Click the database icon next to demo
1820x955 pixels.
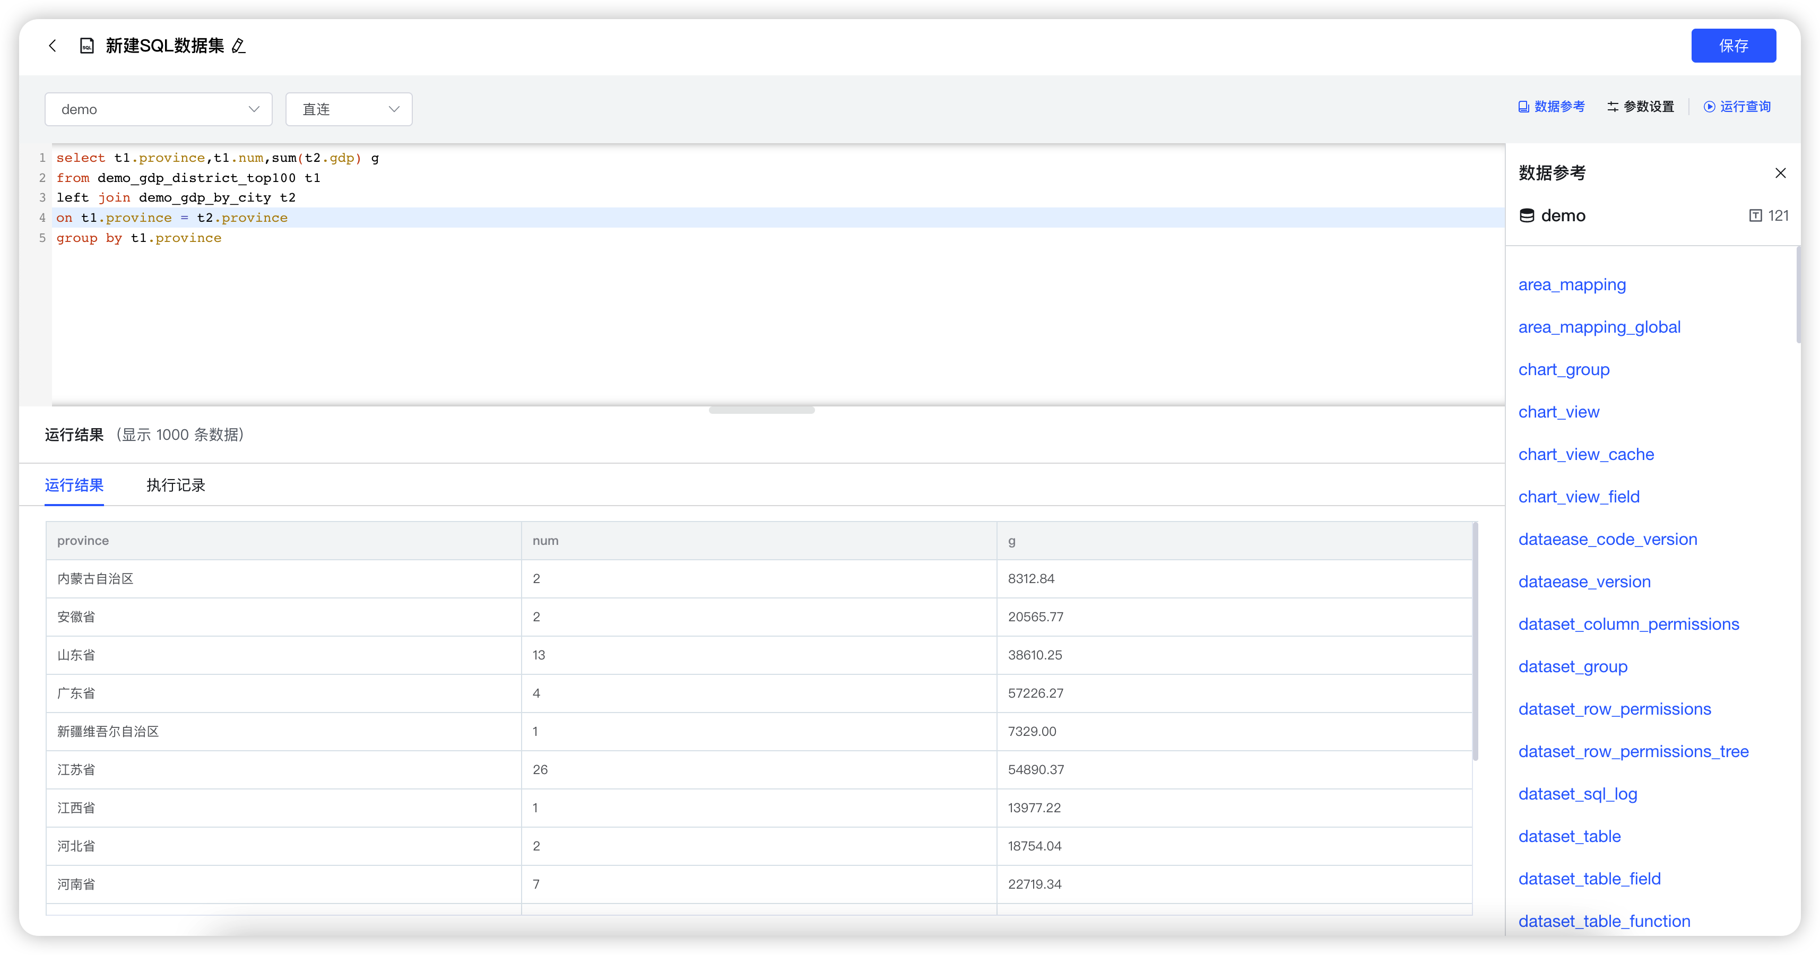pos(1527,215)
